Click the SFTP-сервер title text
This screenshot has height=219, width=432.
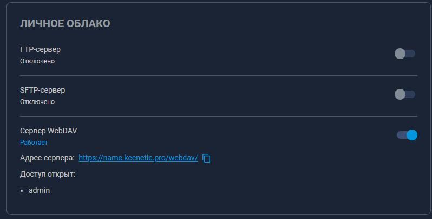coord(42,90)
